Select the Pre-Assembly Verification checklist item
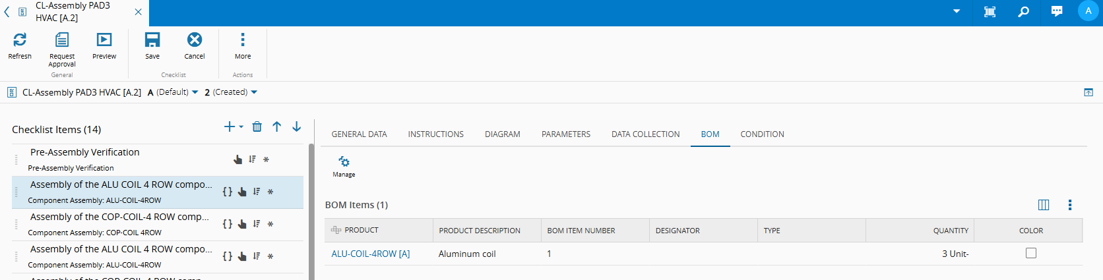 (x=86, y=153)
